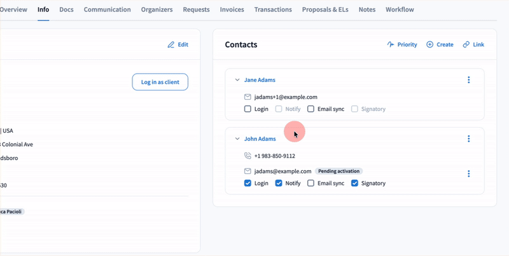The width and height of the screenshot is (509, 256).
Task: Click the Link chain icon
Action: click(466, 45)
